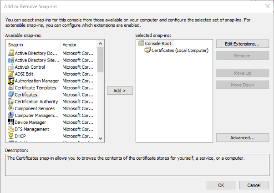Image resolution: width=274 pixels, height=193 pixels.
Task: Select the DHCP snap-in icon
Action: 11,136
